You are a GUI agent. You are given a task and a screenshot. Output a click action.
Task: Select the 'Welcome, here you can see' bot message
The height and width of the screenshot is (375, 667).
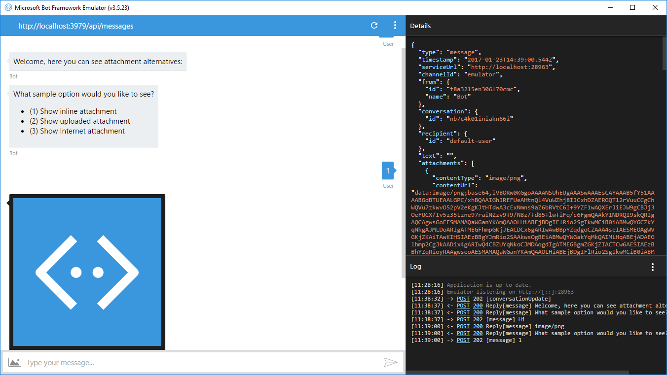[98, 62]
